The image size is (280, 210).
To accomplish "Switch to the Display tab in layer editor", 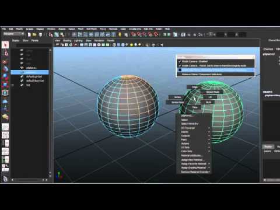I will [x=268, y=146].
